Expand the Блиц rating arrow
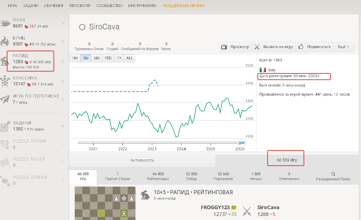Screen dimensions: 361x220 [63, 41]
